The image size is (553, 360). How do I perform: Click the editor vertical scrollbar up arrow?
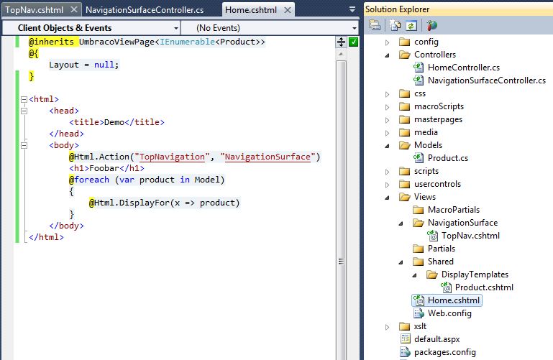pos(342,55)
